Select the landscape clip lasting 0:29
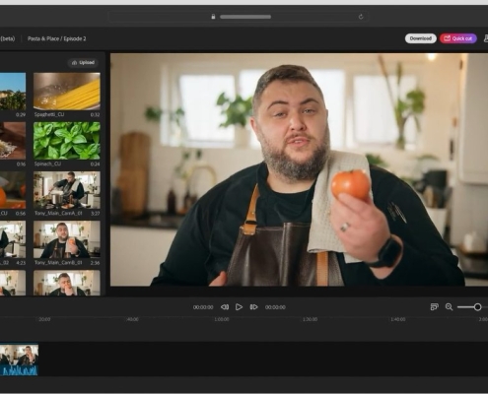This screenshot has width=488, height=394. 13,92
